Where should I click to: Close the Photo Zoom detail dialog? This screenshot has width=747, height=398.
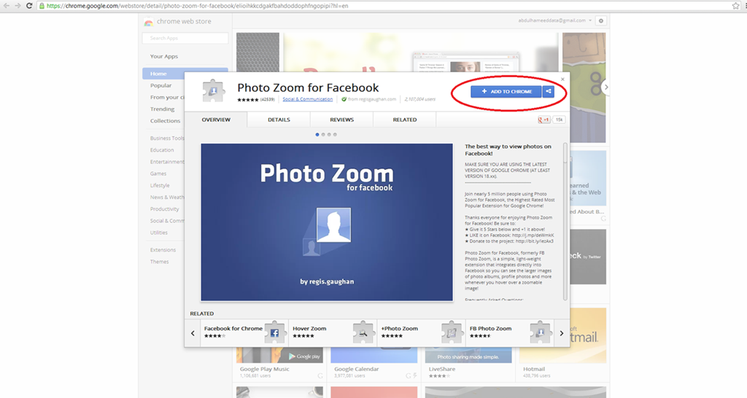point(562,79)
